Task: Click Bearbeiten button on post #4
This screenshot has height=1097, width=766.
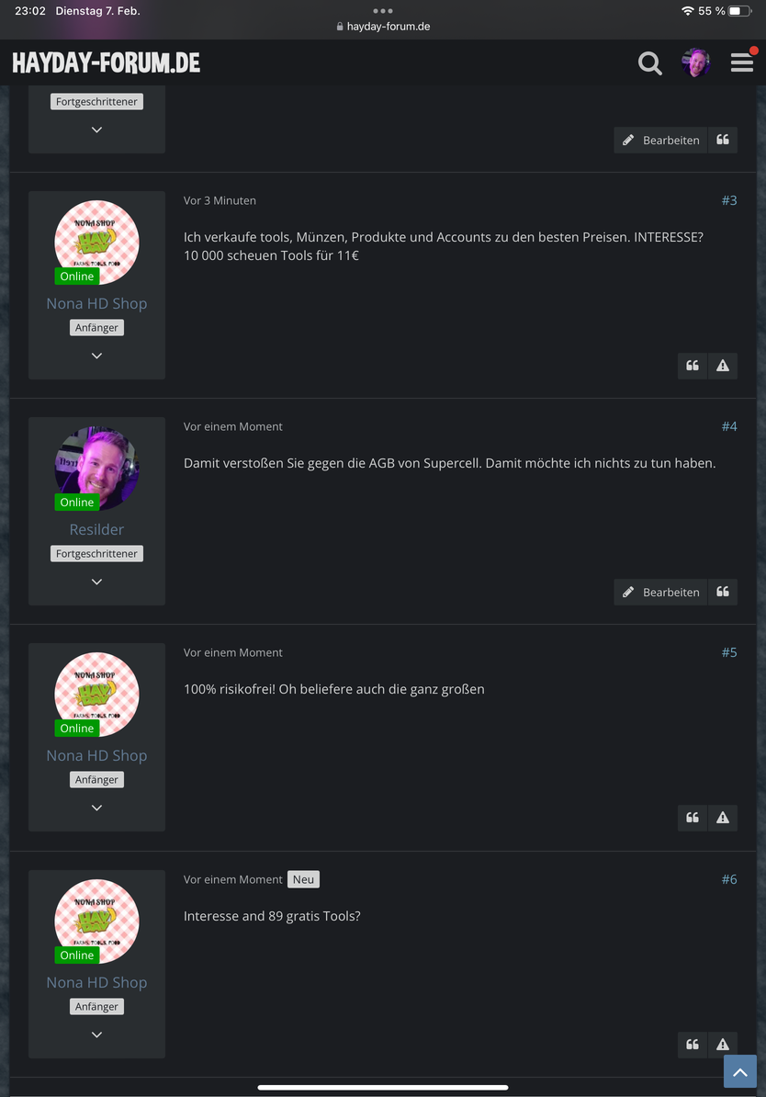Action: tap(660, 592)
